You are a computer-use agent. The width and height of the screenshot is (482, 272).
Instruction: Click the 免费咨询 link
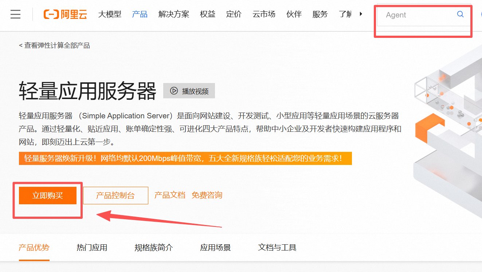click(x=207, y=195)
